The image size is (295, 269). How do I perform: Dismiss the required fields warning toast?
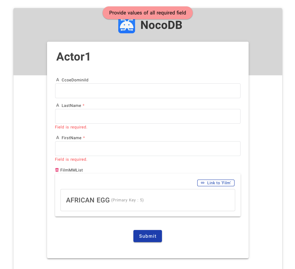tap(147, 13)
